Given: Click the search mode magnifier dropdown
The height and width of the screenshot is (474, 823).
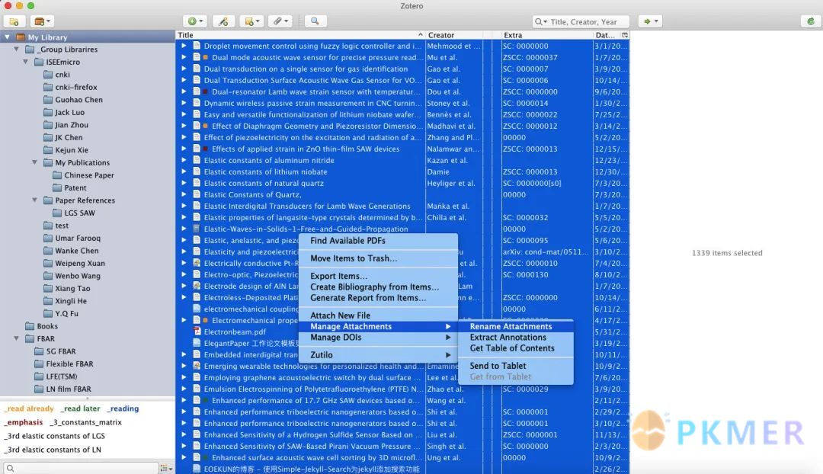Looking at the screenshot, I should coord(540,21).
